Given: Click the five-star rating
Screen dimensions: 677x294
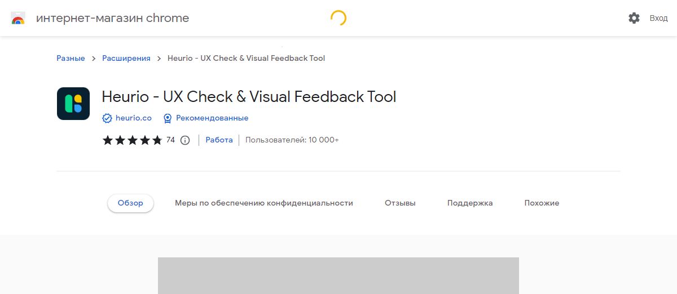Looking at the screenshot, I should 133,140.
